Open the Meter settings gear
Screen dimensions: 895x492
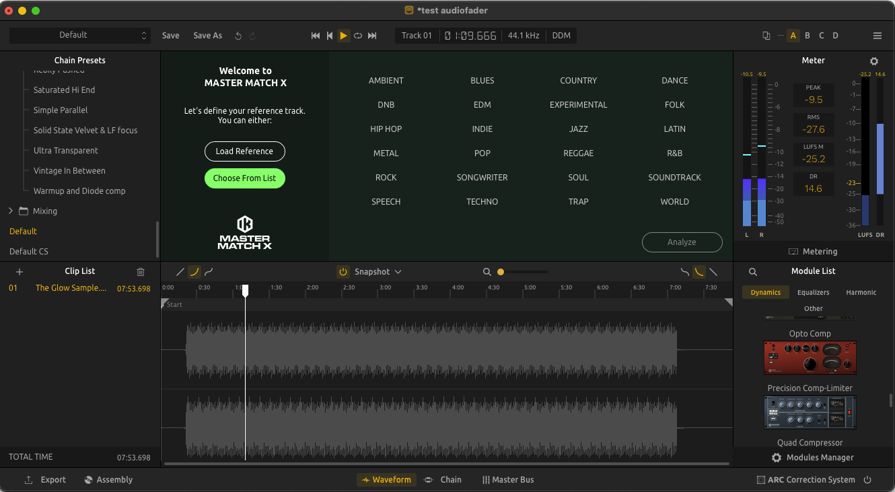point(874,61)
